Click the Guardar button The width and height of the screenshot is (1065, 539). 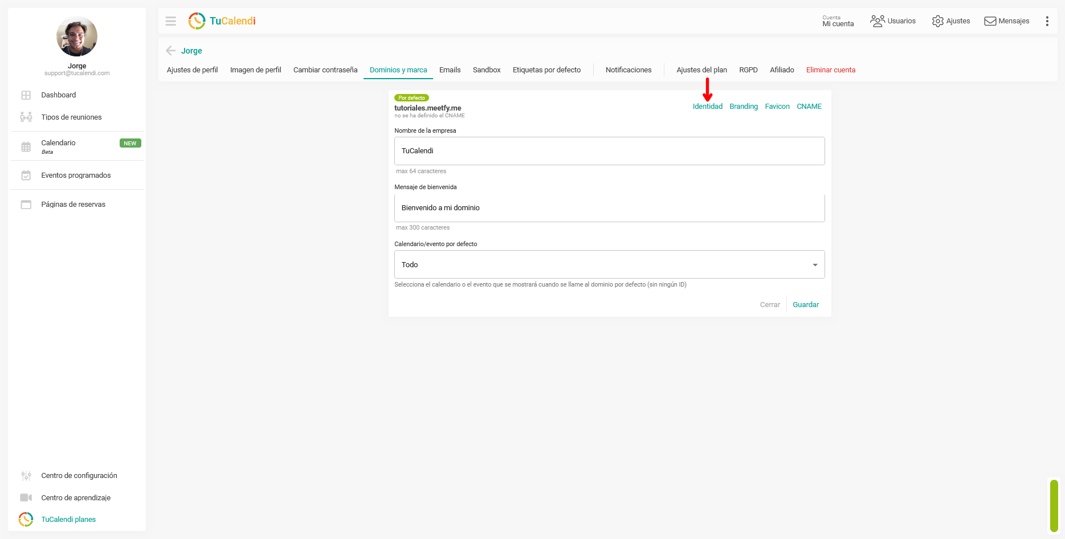[806, 305]
